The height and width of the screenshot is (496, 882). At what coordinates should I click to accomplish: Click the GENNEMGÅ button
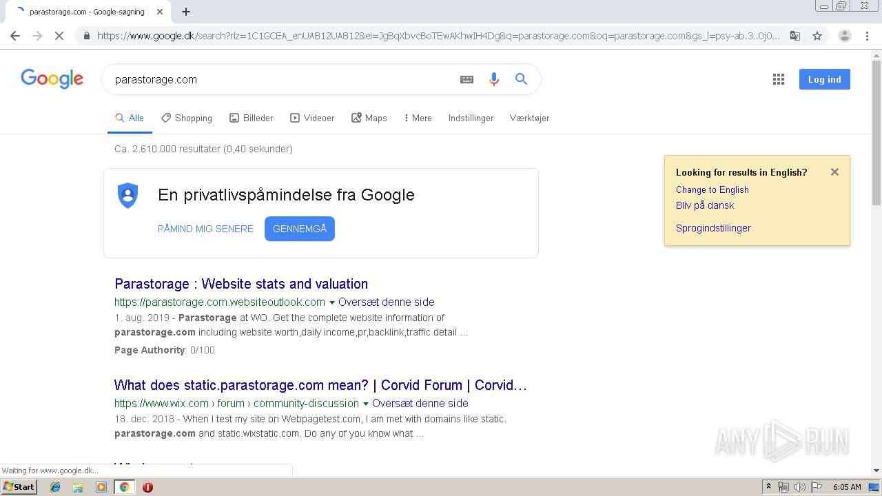tap(300, 229)
